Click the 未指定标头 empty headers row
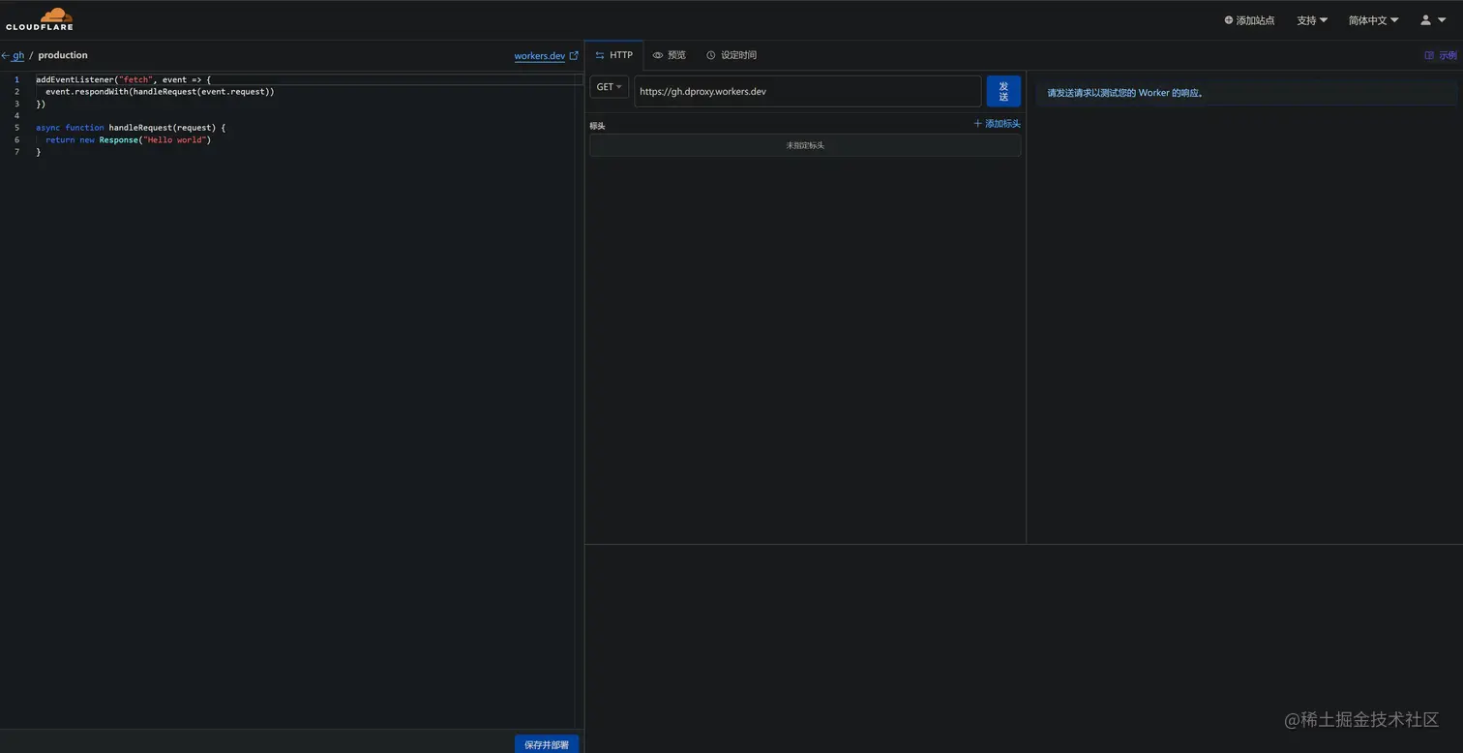Image resolution: width=1463 pixels, height=753 pixels. [x=805, y=145]
